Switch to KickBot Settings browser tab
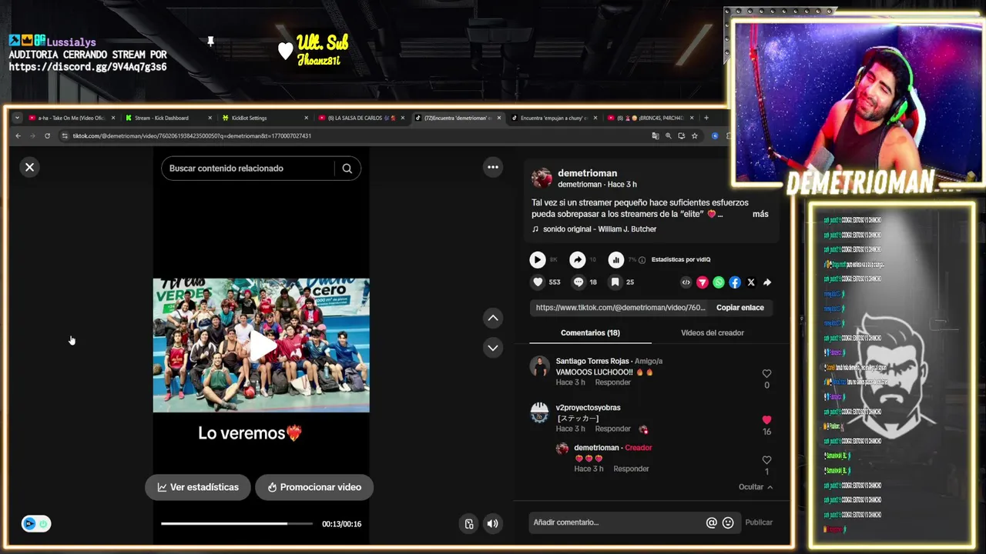The height and width of the screenshot is (554, 986). tap(264, 118)
